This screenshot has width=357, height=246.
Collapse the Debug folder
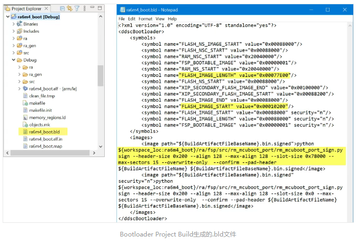14,60
